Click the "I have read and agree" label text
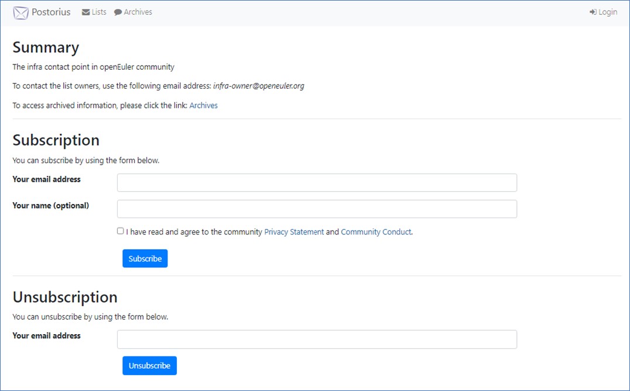 click(194, 232)
